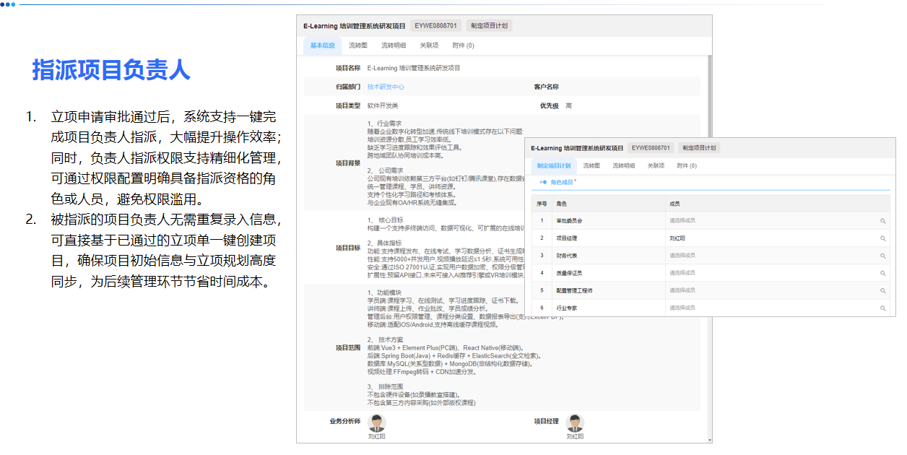
Task: Select the 制定项目计划 tab
Action: pyautogui.click(x=553, y=166)
